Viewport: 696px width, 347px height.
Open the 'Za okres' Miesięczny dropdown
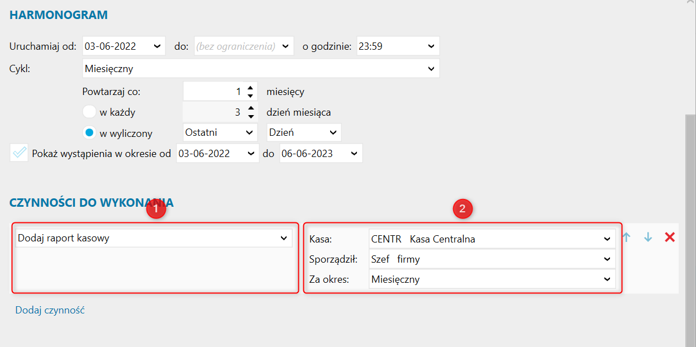click(608, 279)
